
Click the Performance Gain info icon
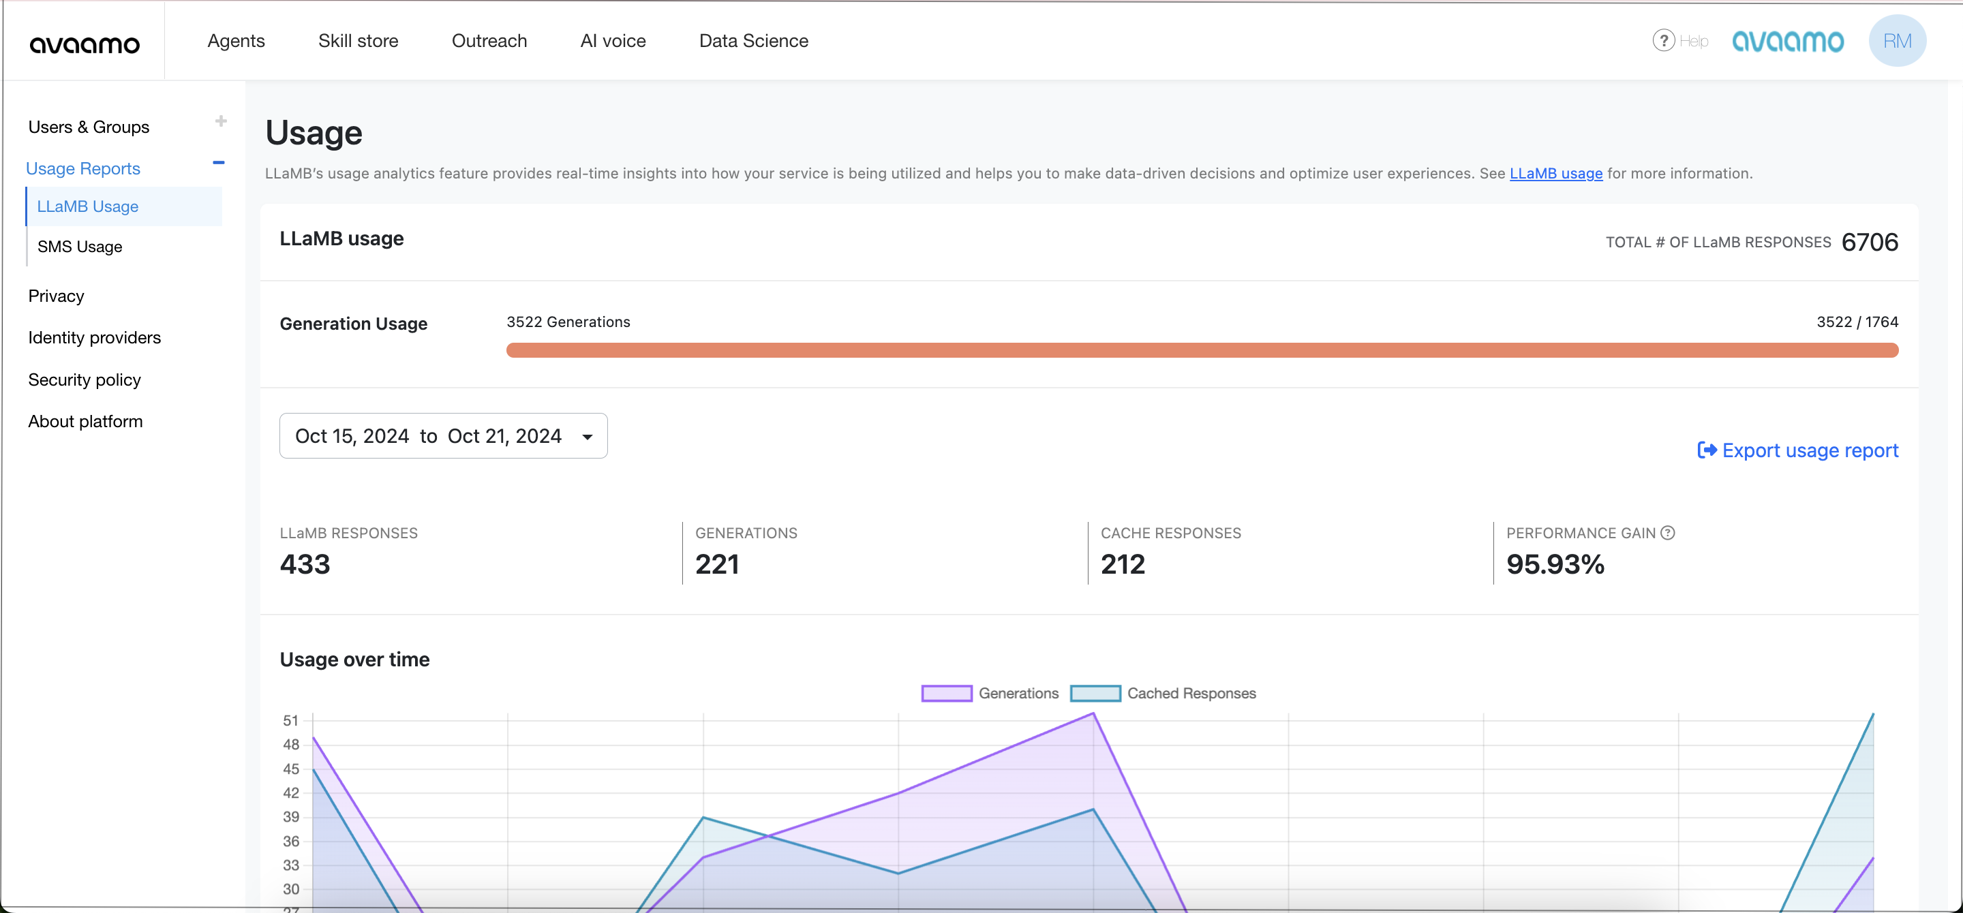pyautogui.click(x=1667, y=533)
